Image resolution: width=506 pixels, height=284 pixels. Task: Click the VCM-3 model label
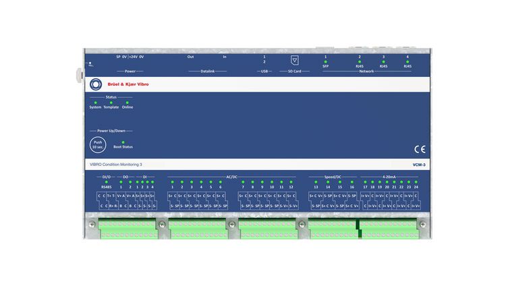pyautogui.click(x=419, y=165)
